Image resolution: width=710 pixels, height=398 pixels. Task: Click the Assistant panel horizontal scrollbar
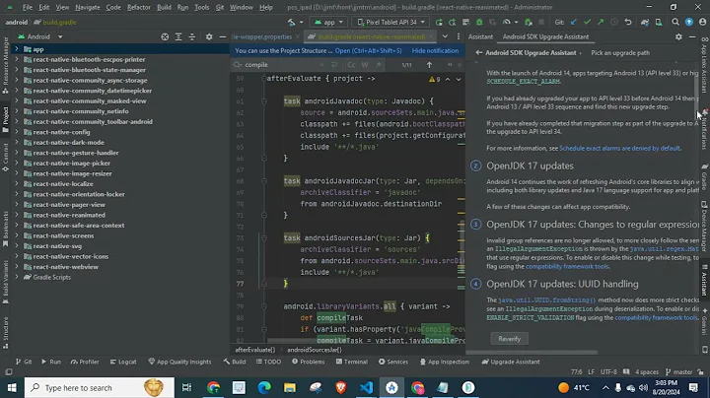click(532, 352)
